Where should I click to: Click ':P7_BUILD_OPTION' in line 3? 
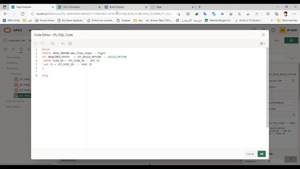[89, 57]
